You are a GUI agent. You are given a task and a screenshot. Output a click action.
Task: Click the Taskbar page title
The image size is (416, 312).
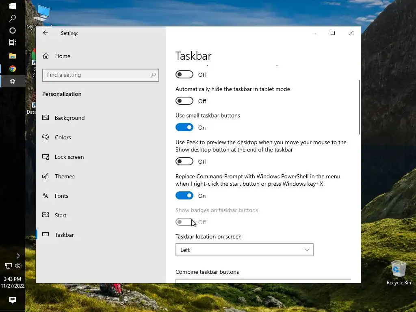click(x=193, y=56)
